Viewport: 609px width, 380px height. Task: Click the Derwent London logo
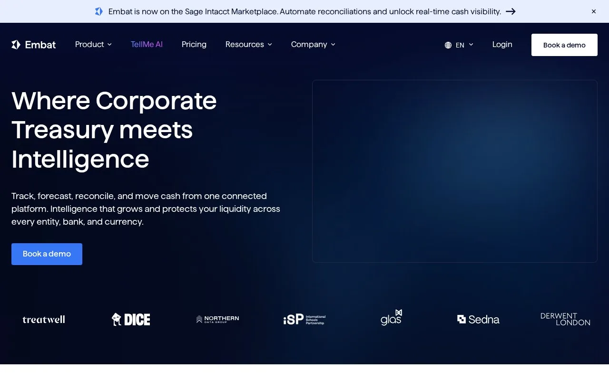(x=565, y=319)
